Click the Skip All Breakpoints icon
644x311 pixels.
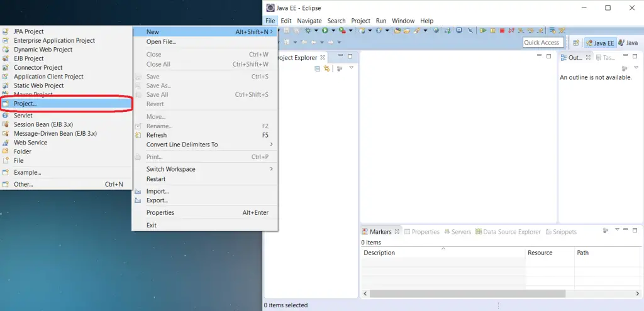[470, 30]
